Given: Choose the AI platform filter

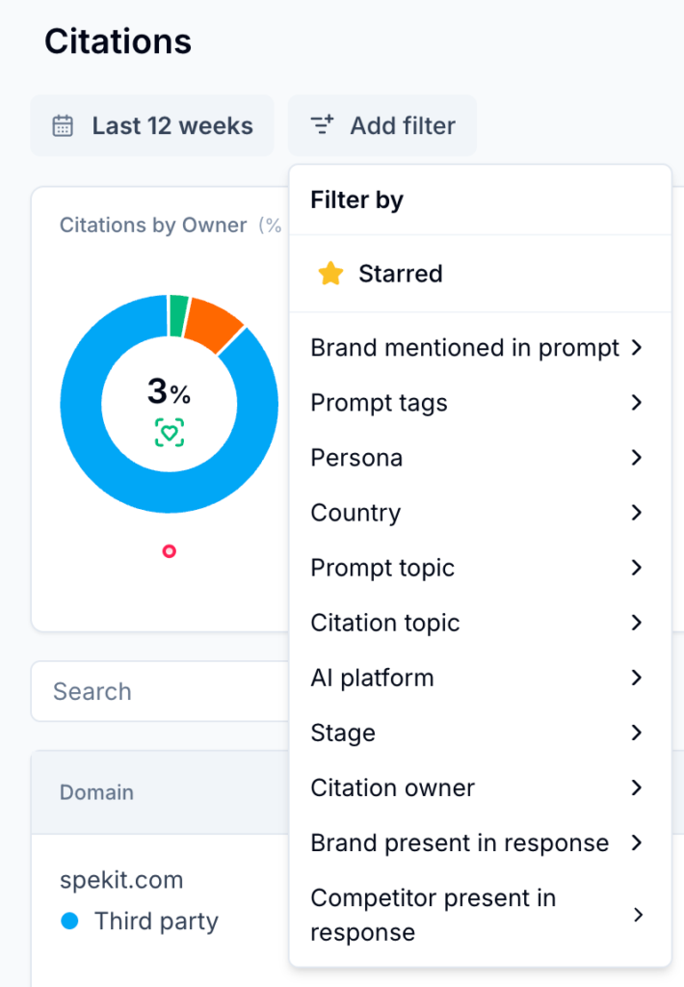Looking at the screenshot, I should pyautogui.click(x=372, y=678).
